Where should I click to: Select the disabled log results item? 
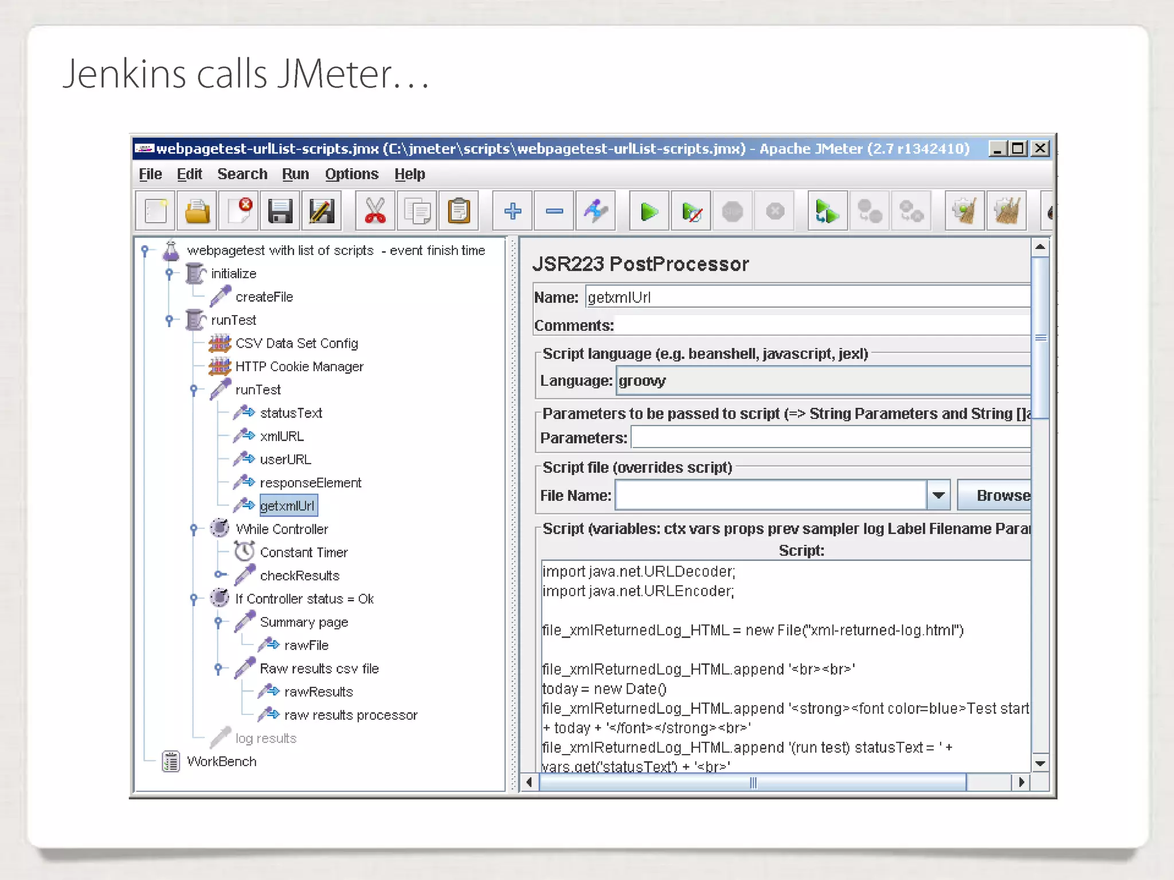[265, 738]
